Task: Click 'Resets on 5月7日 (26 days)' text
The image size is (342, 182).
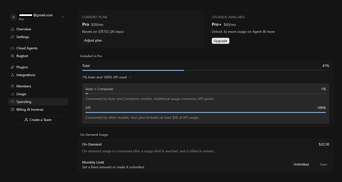Action: click(103, 32)
